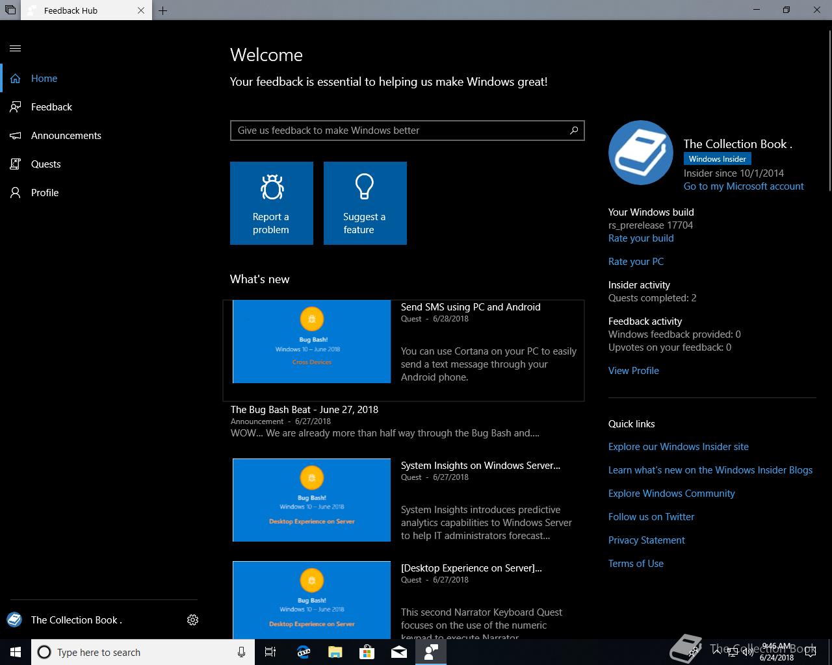Open File Explorer from the taskbar

pos(335,652)
